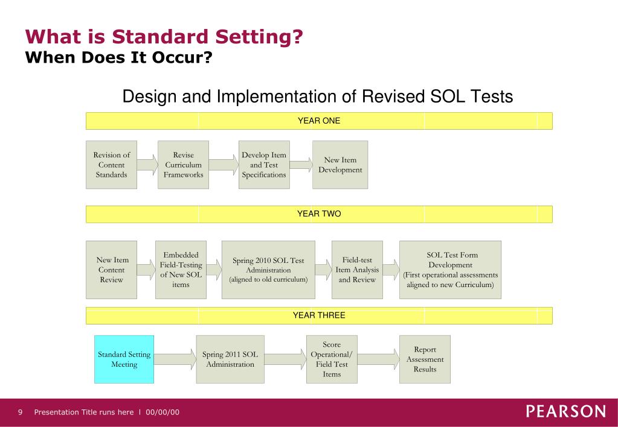Click arrow pointing to SOL Test Form Development
Viewport: 618px width, 427px height.
tap(391, 270)
